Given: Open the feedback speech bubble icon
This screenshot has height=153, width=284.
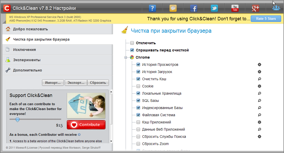Looking at the screenshot, I should point(173,8).
